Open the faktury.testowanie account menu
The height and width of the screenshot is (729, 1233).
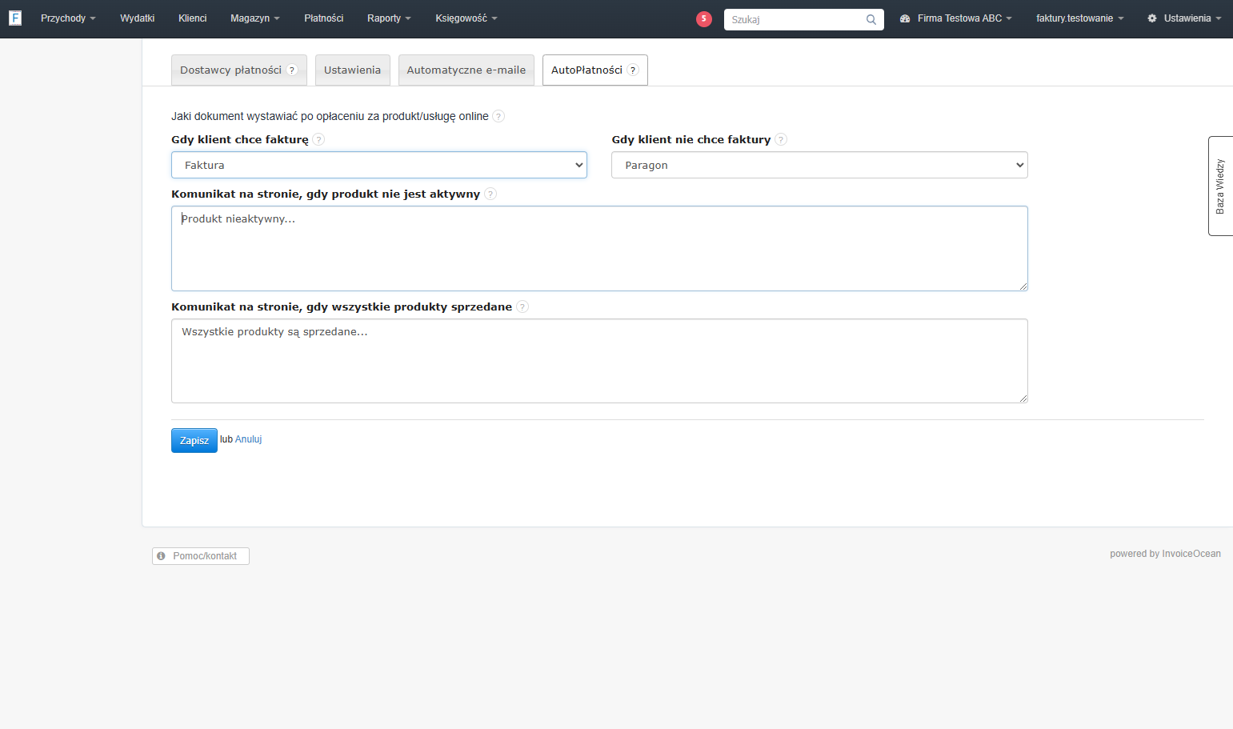pos(1080,18)
